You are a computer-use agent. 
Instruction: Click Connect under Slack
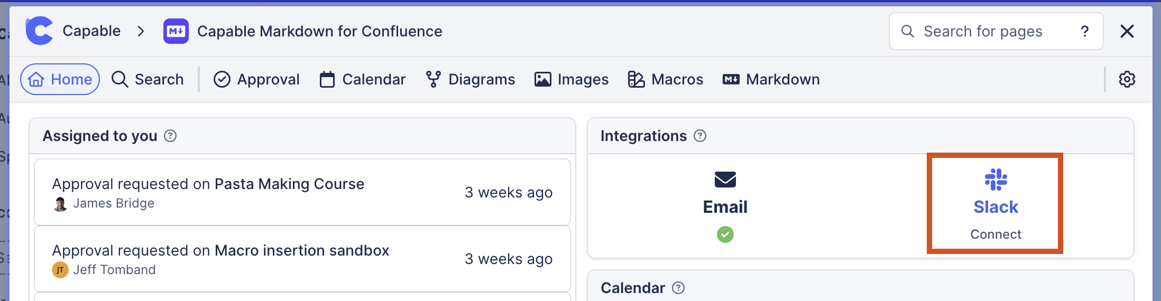tap(996, 234)
